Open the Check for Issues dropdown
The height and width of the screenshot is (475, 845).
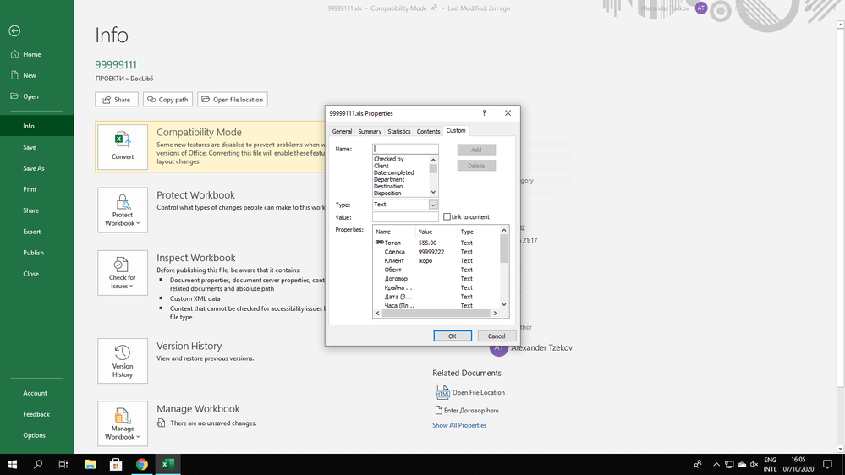123,272
